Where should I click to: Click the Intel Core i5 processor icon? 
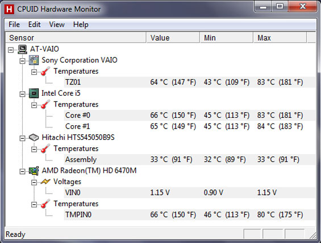[x=34, y=93]
